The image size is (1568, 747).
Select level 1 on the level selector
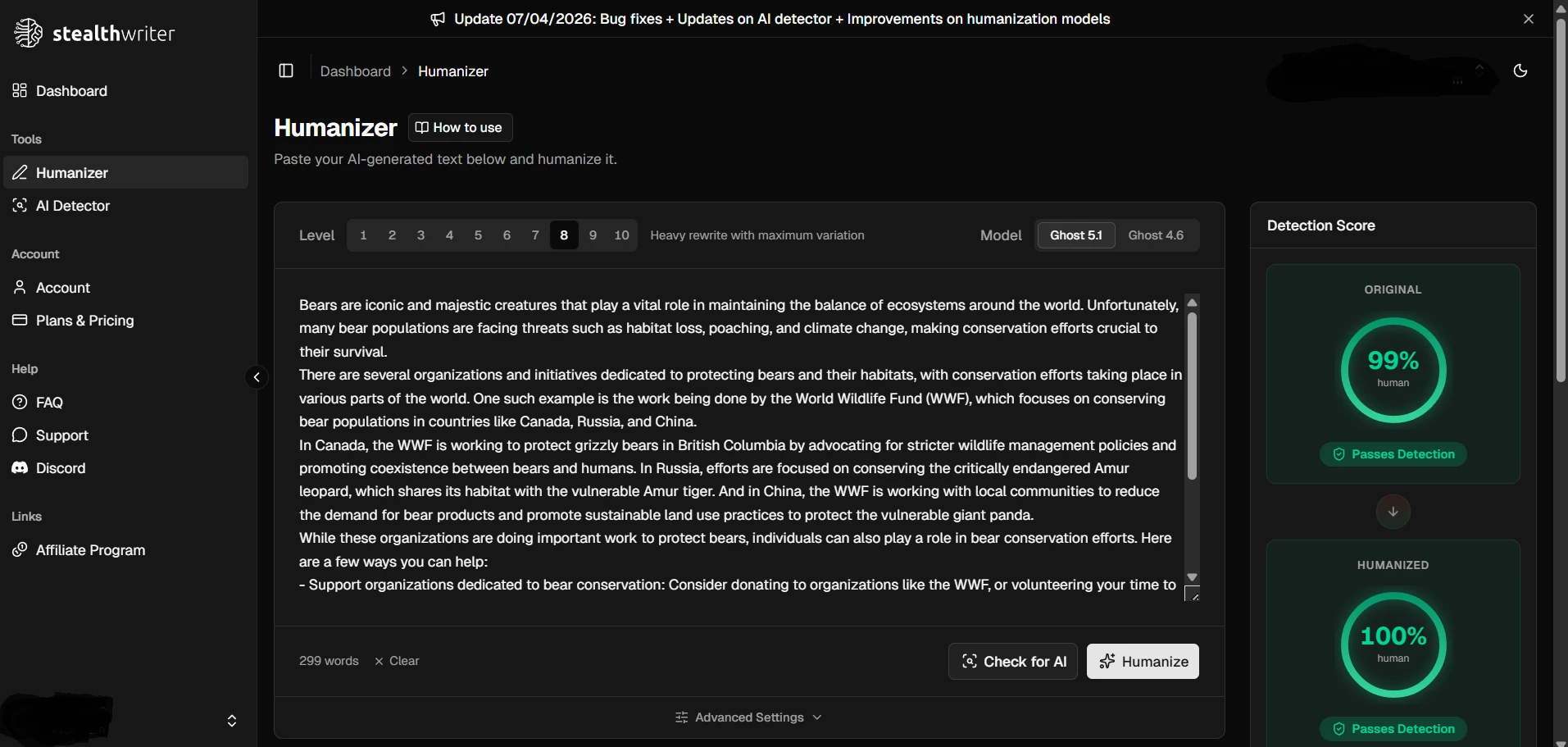tap(363, 235)
